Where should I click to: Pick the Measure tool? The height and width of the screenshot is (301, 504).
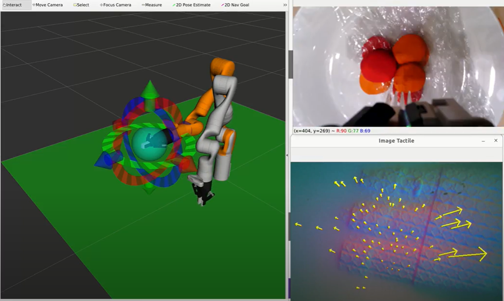[x=152, y=5]
